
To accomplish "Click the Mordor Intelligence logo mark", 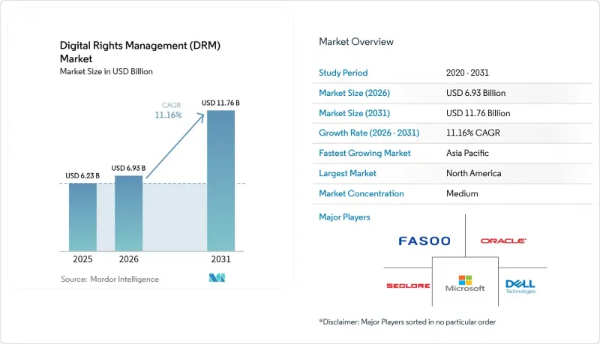I will [217, 278].
